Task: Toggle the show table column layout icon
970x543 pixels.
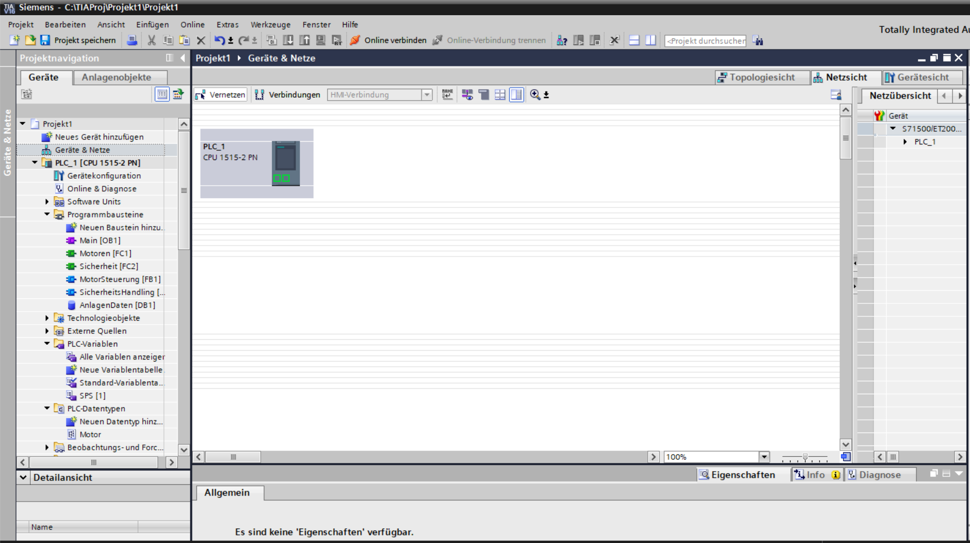Action: tap(516, 95)
